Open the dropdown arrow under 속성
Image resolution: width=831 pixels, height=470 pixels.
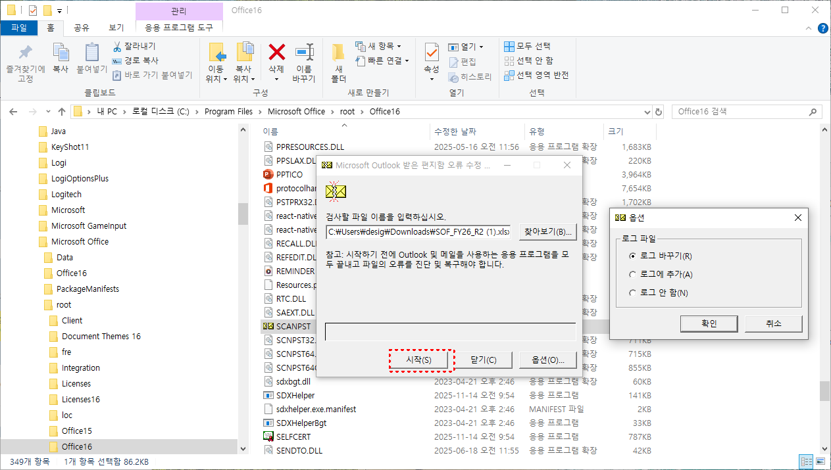(x=432, y=80)
